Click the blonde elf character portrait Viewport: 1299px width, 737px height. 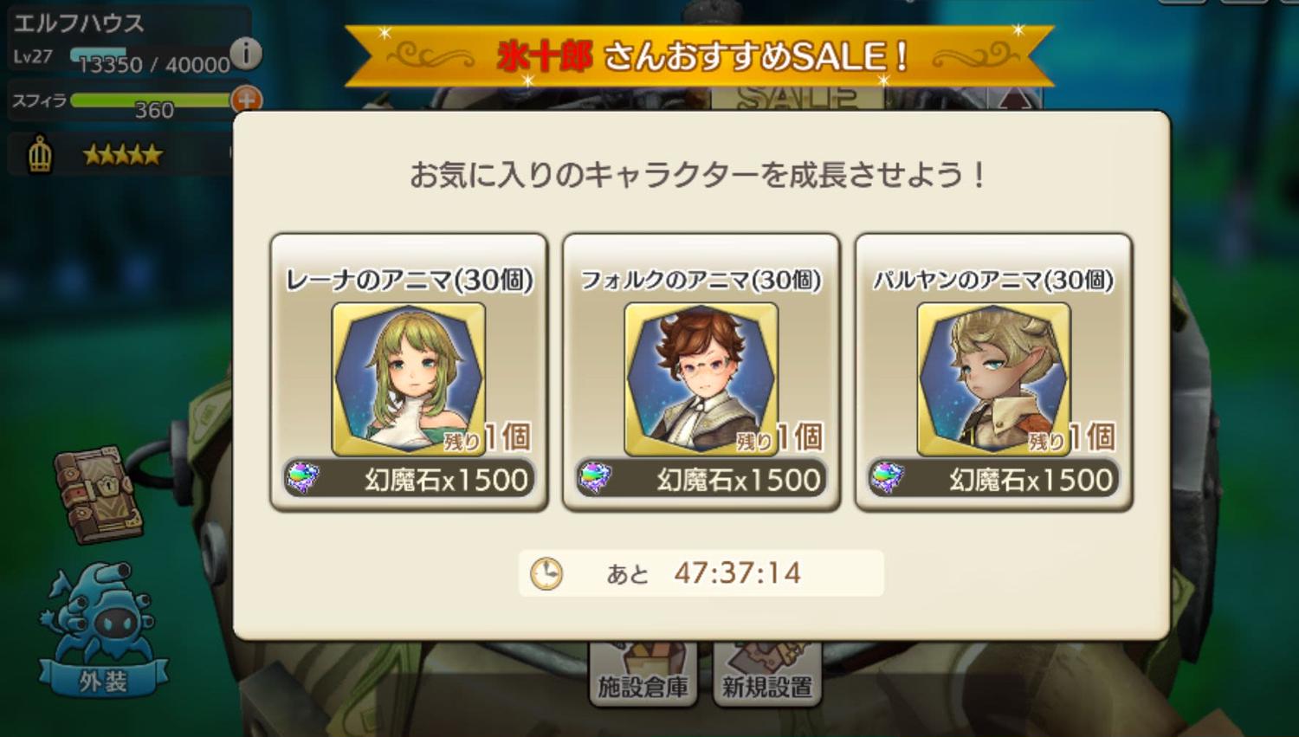[x=993, y=378]
